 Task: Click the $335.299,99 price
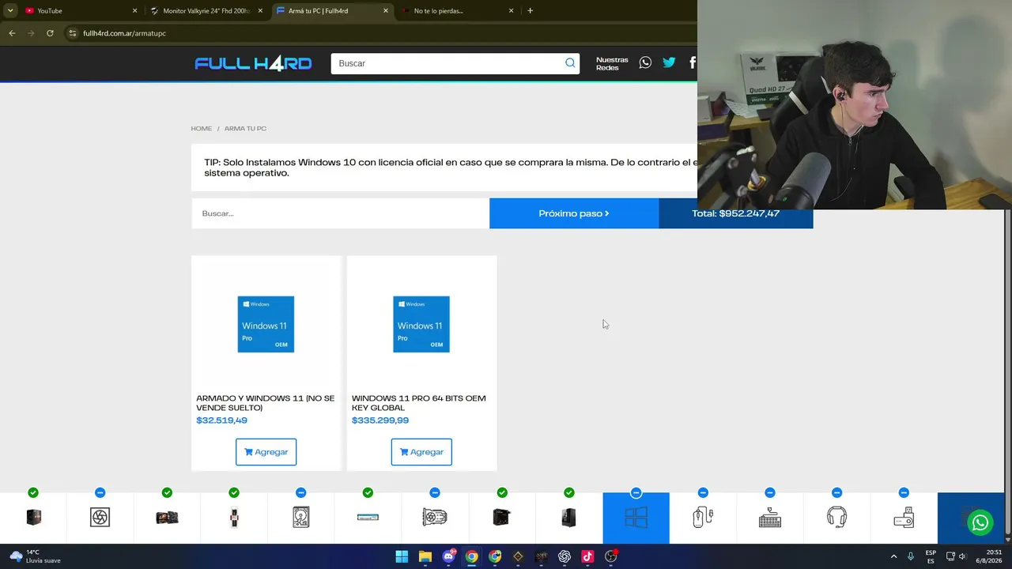(380, 420)
